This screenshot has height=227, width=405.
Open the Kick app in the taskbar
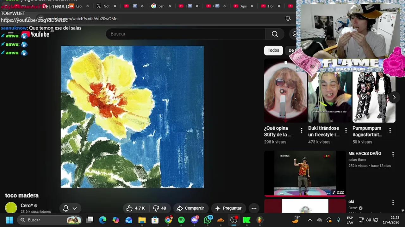tap(246, 220)
